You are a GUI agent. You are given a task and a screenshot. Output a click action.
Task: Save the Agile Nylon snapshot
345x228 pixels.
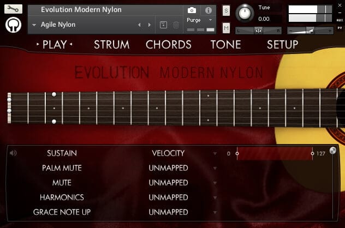(x=163, y=25)
